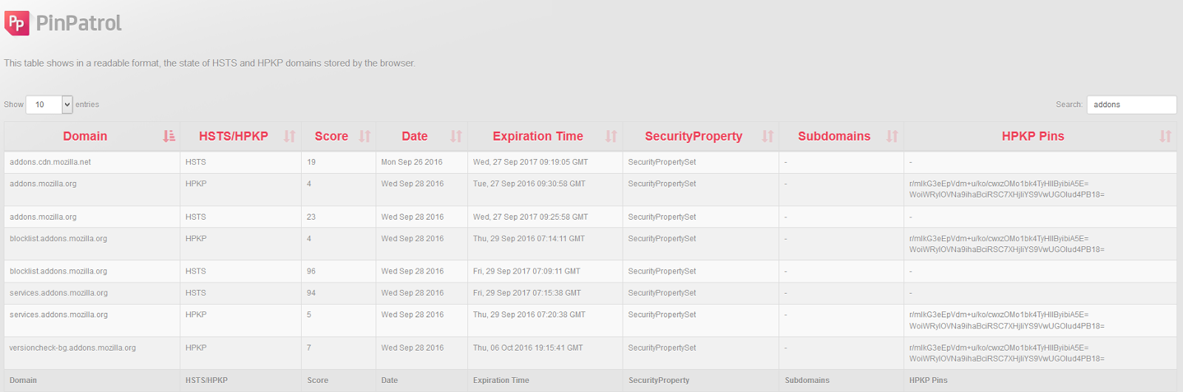Click the Date column sort arrows
The width and height of the screenshot is (1183, 392).
tap(456, 136)
